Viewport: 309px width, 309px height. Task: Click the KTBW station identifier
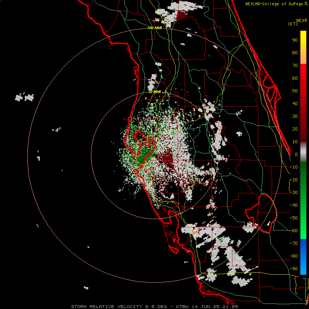coord(183,307)
